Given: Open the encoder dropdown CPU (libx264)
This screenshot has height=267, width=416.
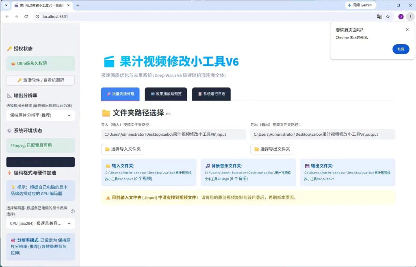Looking at the screenshot, I should click(41, 224).
